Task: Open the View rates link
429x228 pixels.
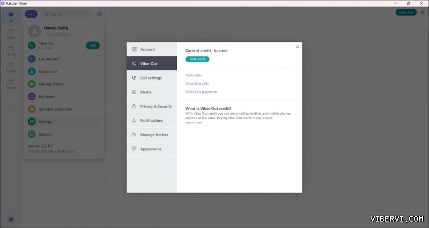Action: click(x=194, y=75)
